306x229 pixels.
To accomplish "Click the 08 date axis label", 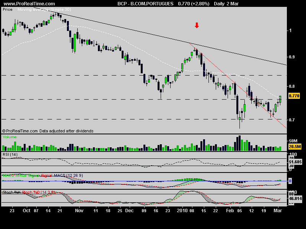I will pos(192,211).
